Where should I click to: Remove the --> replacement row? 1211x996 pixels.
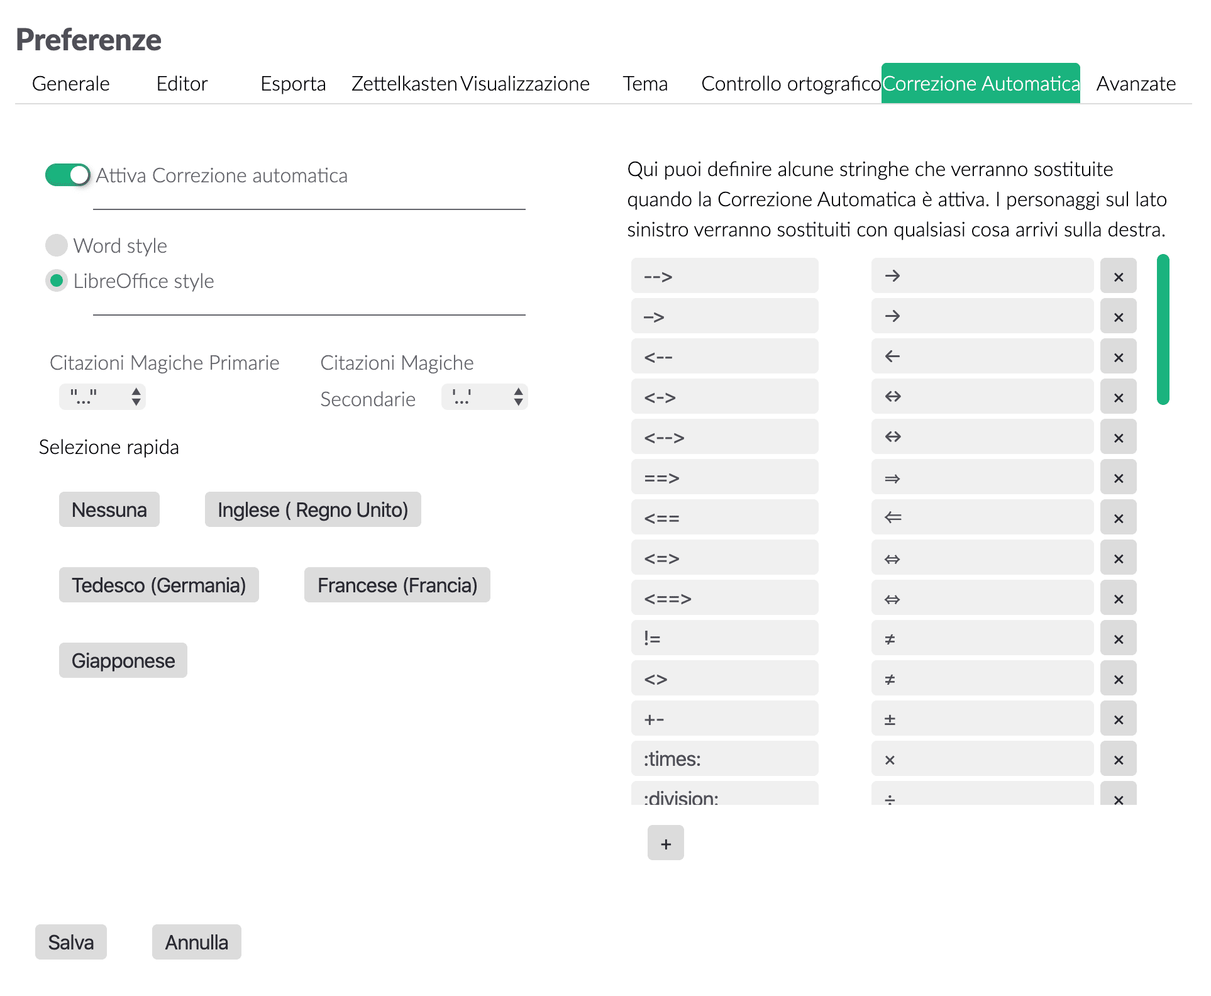coord(1118,276)
